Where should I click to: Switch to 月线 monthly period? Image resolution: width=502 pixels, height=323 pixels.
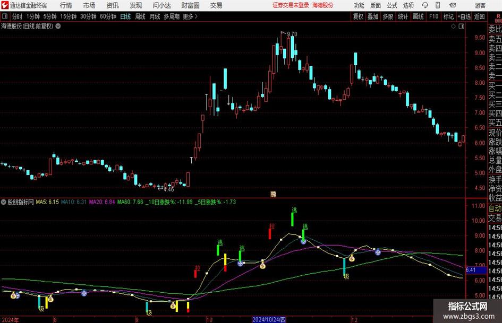click(155, 16)
